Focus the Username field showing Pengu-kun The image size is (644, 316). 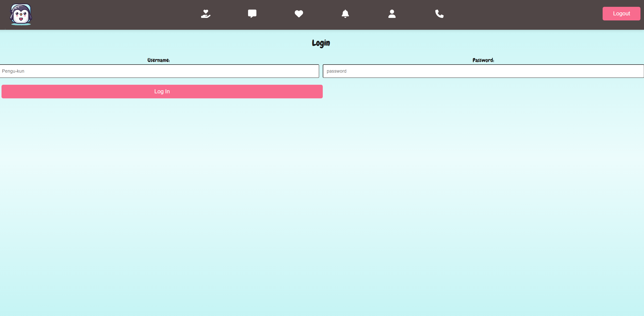click(x=159, y=71)
